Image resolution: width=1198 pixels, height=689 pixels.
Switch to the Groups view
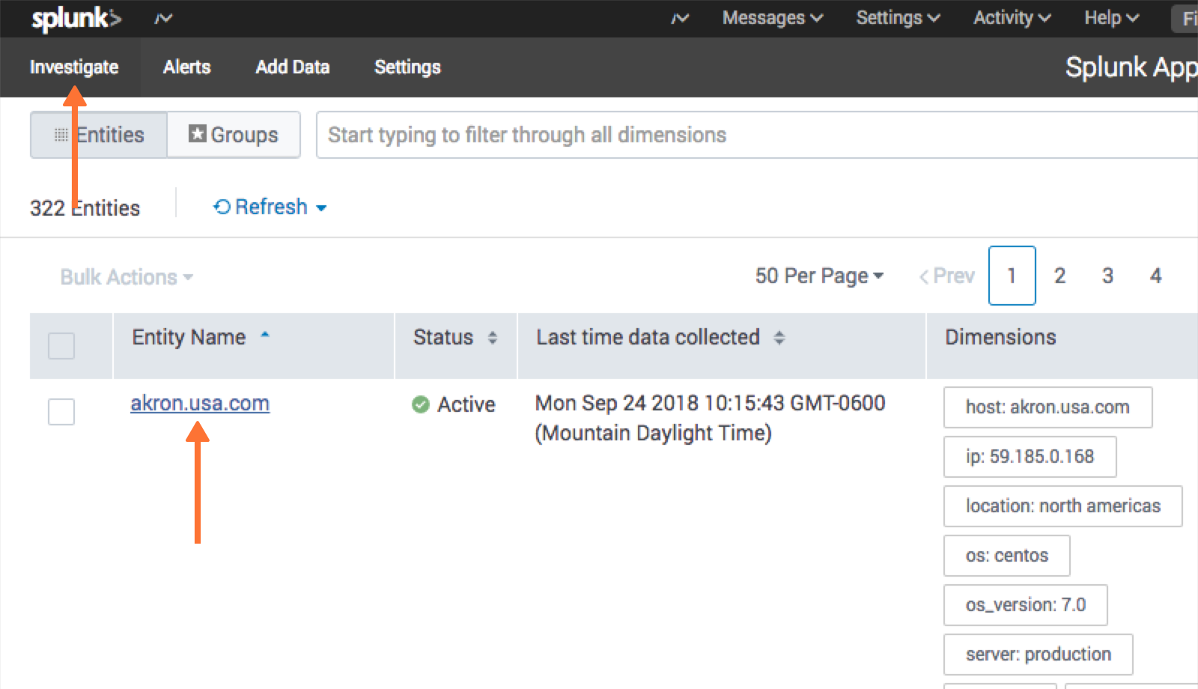pyautogui.click(x=234, y=135)
